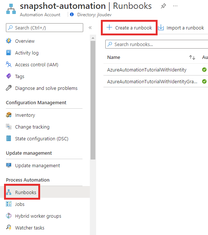Open Watcher tasks
The image size is (208, 235).
tap(30, 228)
